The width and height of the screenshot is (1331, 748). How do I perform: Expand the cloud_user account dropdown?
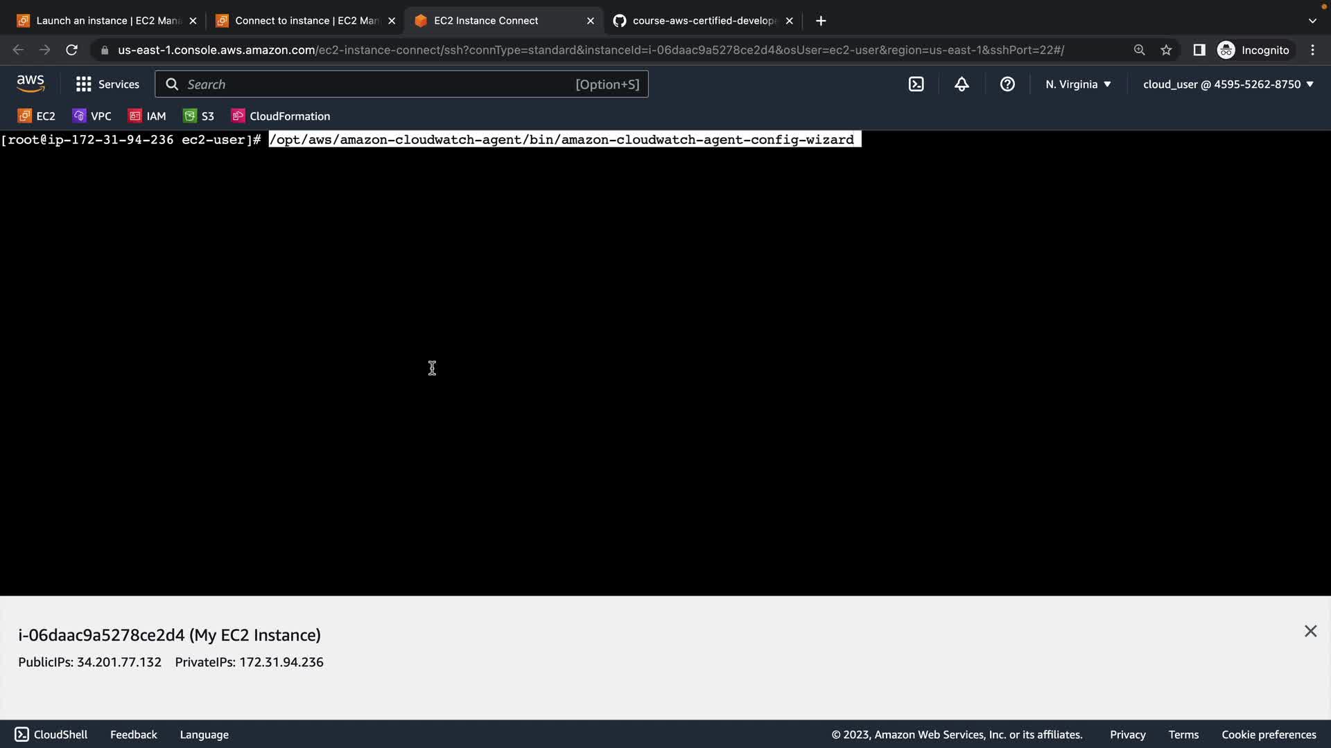(x=1228, y=84)
